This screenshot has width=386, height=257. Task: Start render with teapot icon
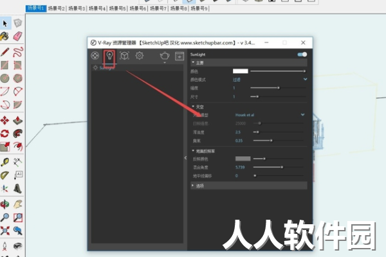(165, 56)
